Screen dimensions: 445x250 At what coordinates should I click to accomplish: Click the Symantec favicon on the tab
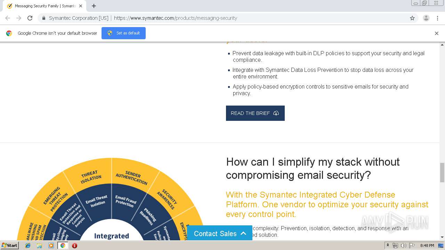(10, 6)
